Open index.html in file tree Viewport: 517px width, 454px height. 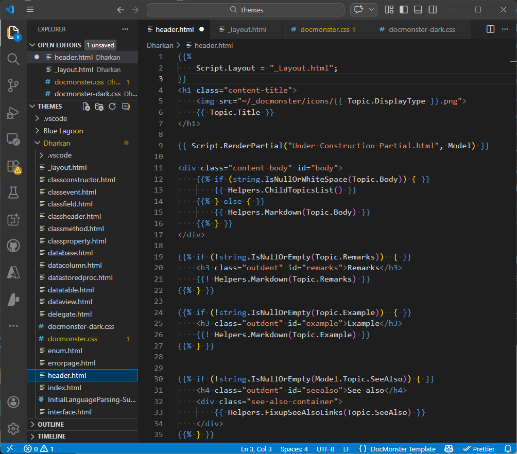82,388
